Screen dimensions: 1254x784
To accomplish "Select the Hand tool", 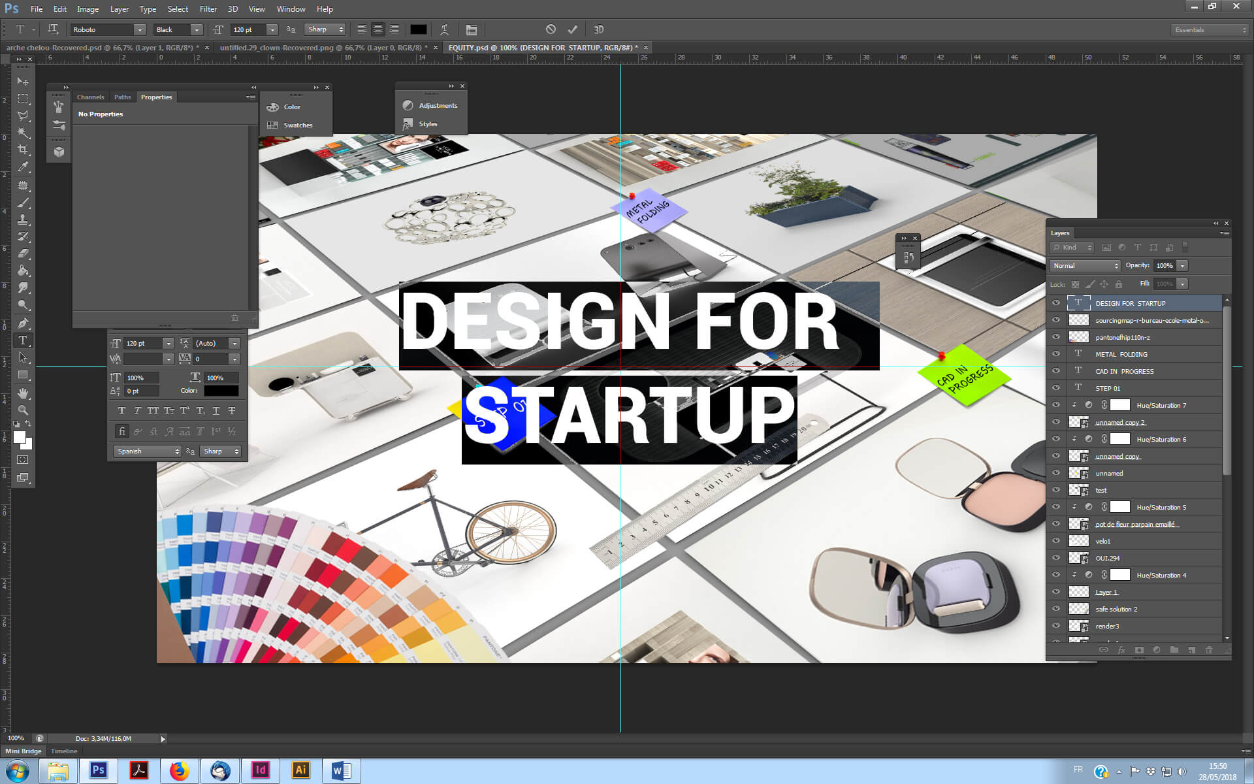I will (x=23, y=393).
